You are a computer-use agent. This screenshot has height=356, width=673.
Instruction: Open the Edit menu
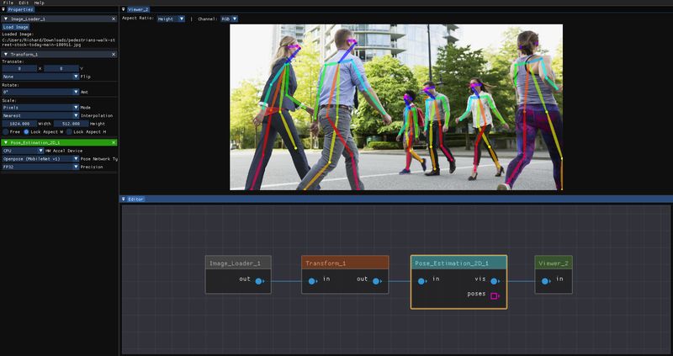coord(23,3)
